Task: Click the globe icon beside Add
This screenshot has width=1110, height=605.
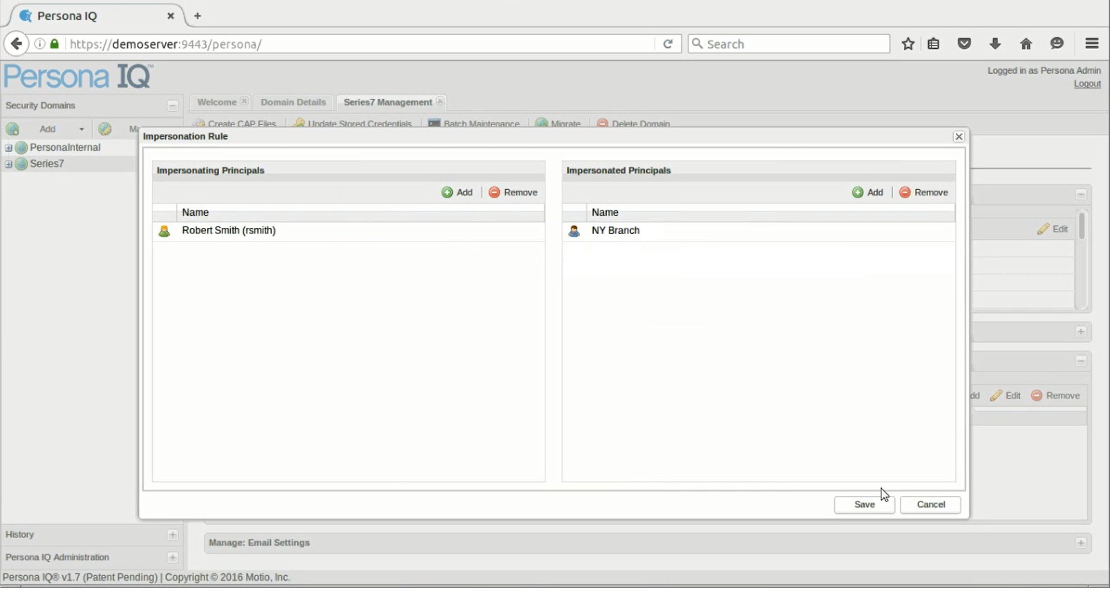Action: click(x=12, y=129)
